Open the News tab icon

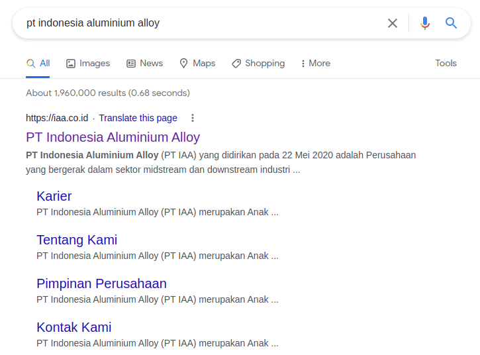click(131, 64)
